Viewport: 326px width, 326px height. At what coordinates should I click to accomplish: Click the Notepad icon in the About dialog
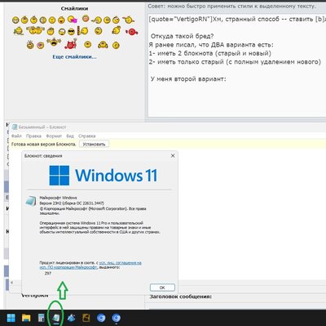pos(31,201)
